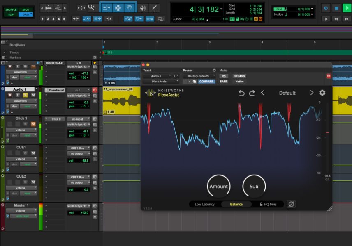Select Balance mode in PloseAssist

click(236, 204)
